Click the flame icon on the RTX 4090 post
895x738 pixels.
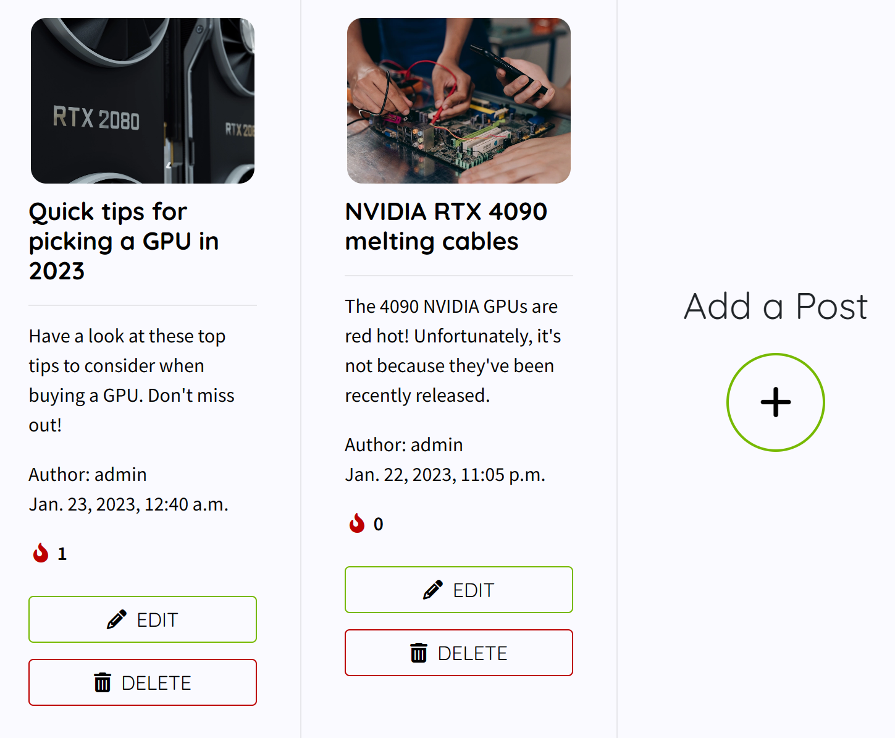(357, 524)
